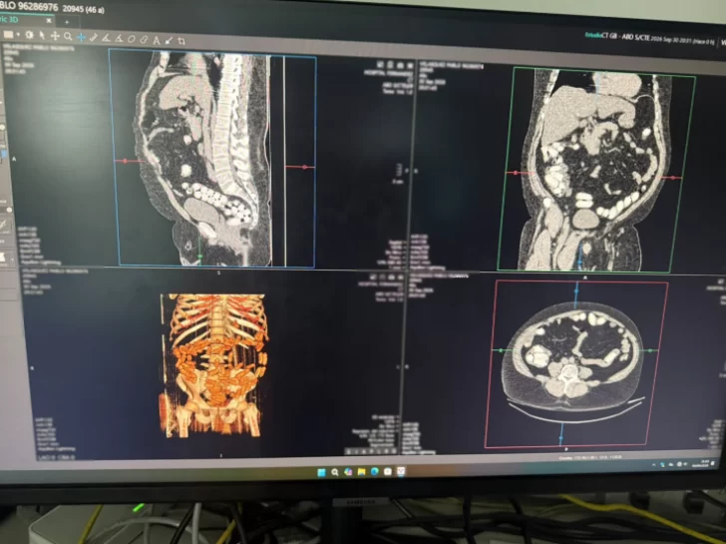Add a new tab with plus button
Screen dimensions: 726x544
[67, 22]
